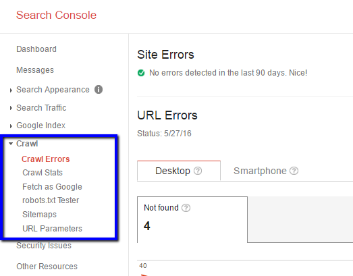Click help icon next to Not found
This screenshot has height=276, width=353.
[x=186, y=208]
